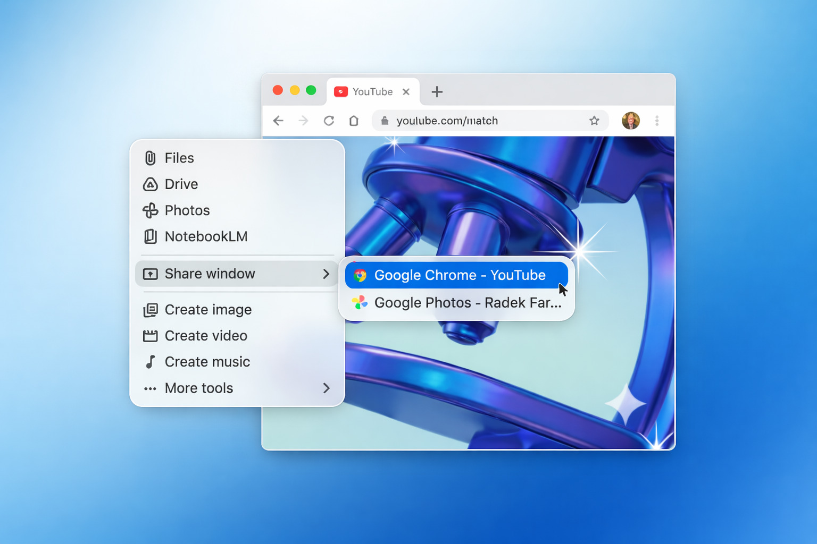Select the Photos pinwheel icon
Image resolution: width=817 pixels, height=544 pixels.
click(x=151, y=210)
